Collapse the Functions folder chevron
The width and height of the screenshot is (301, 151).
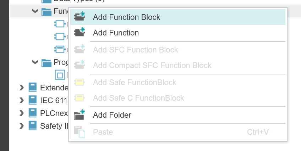(35, 11)
